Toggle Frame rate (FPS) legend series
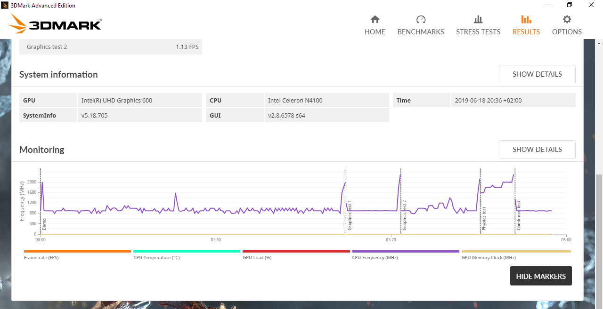The height and width of the screenshot is (309, 603). 41,258
